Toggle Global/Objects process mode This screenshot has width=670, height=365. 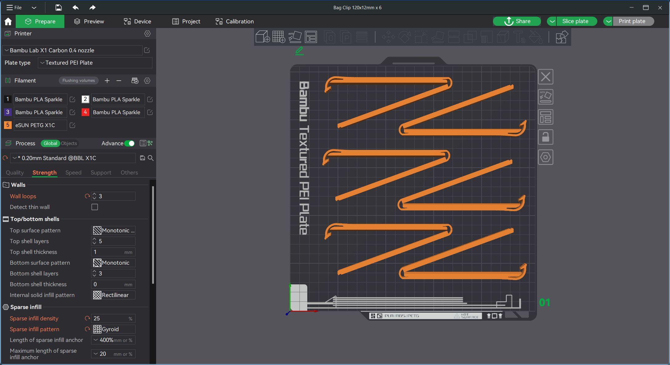pyautogui.click(x=59, y=143)
